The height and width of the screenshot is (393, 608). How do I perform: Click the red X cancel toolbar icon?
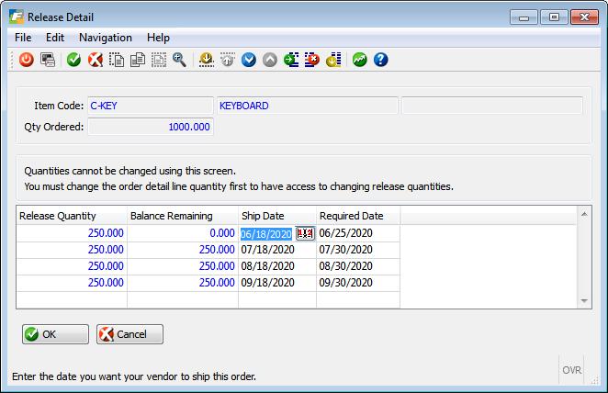[95, 60]
